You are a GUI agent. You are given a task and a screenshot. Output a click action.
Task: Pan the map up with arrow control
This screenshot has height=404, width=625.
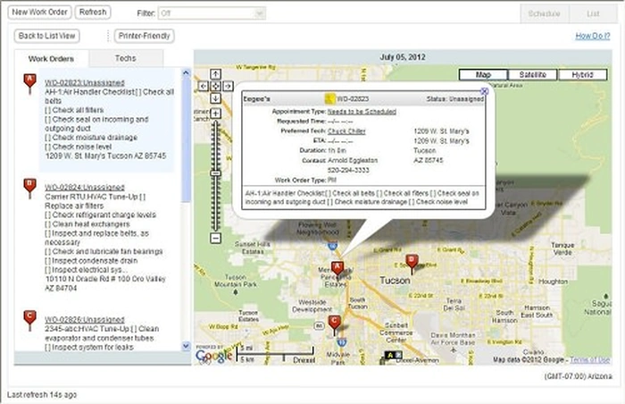[x=215, y=74]
